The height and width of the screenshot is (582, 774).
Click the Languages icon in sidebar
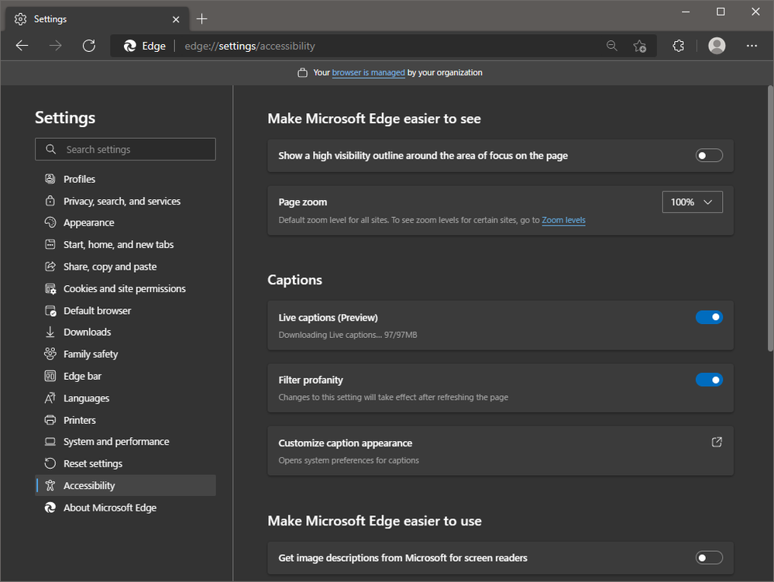click(50, 398)
